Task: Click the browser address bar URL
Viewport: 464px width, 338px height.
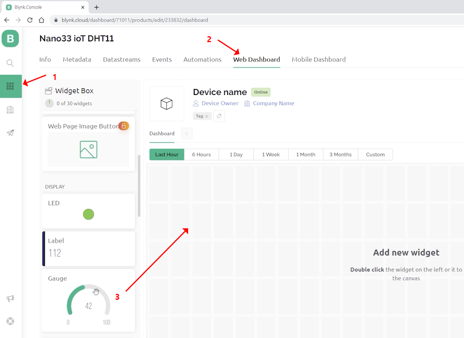Action: pyautogui.click(x=135, y=20)
